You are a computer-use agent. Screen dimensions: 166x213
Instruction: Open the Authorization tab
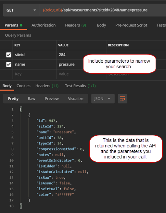pyautogui.click(x=44, y=25)
